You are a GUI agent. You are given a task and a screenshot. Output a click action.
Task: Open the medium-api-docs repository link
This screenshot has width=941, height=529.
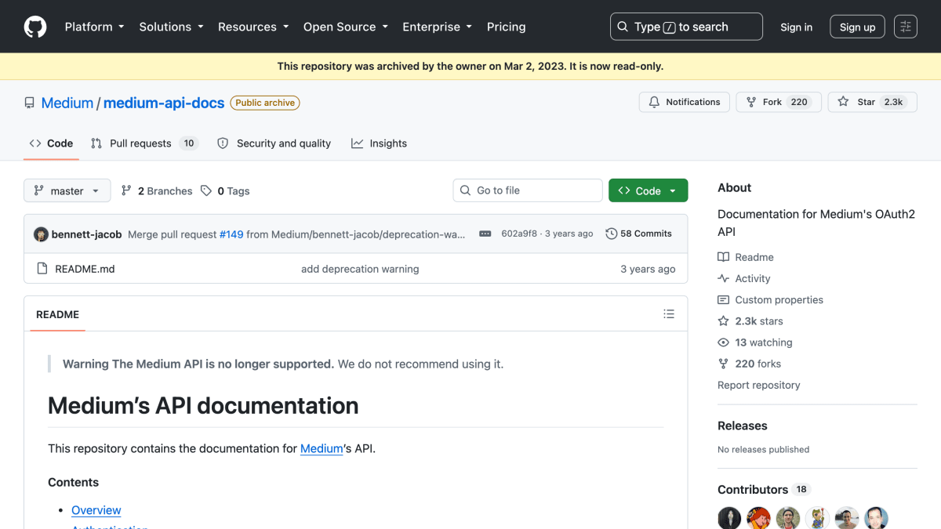pos(164,103)
